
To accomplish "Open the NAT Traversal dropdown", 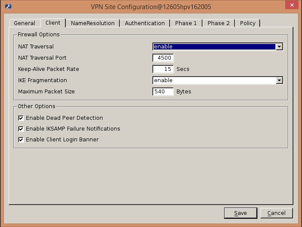I will click(x=279, y=47).
